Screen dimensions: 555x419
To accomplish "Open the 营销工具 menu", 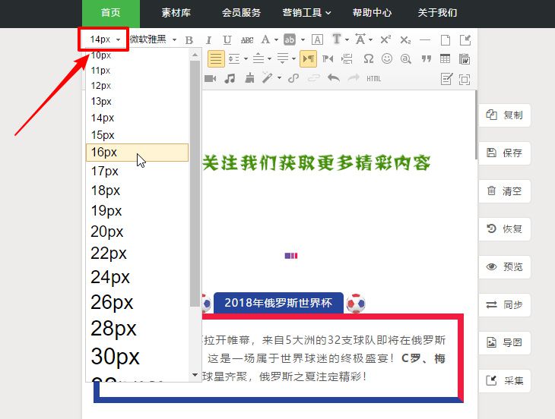I will pos(306,13).
